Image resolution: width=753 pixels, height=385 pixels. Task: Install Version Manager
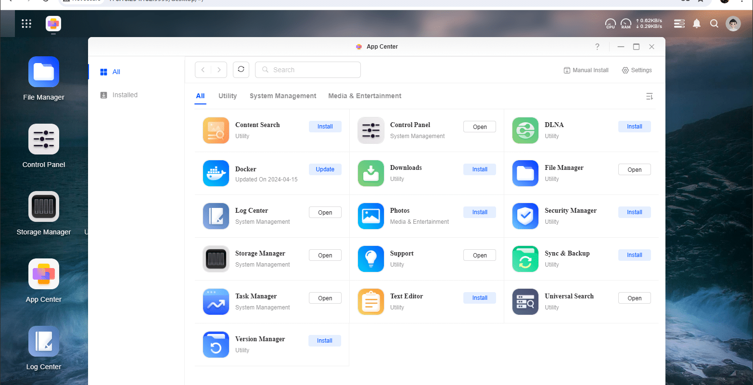(325, 341)
